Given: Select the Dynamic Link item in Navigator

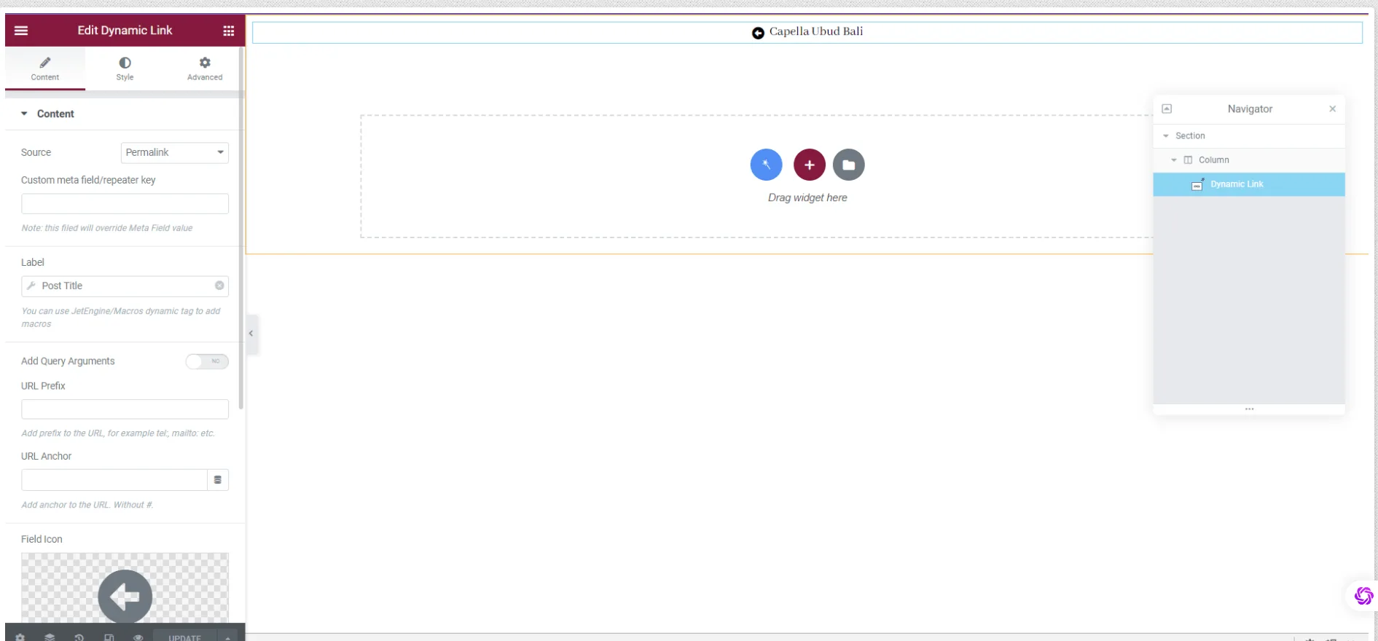Looking at the screenshot, I should (x=1249, y=184).
